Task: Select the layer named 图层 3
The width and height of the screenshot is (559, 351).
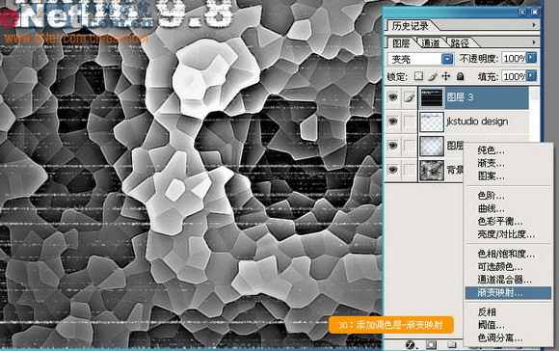Action: (460, 97)
